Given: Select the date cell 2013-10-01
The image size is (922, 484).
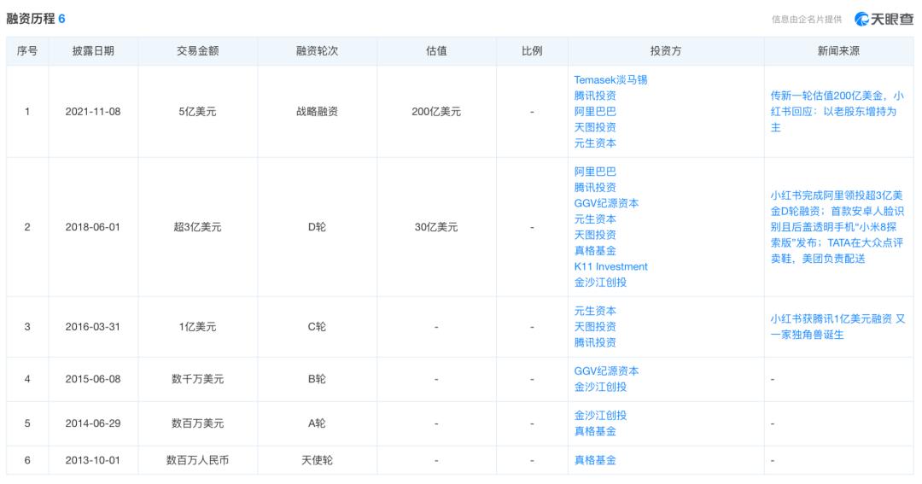Looking at the screenshot, I should pos(93,460).
